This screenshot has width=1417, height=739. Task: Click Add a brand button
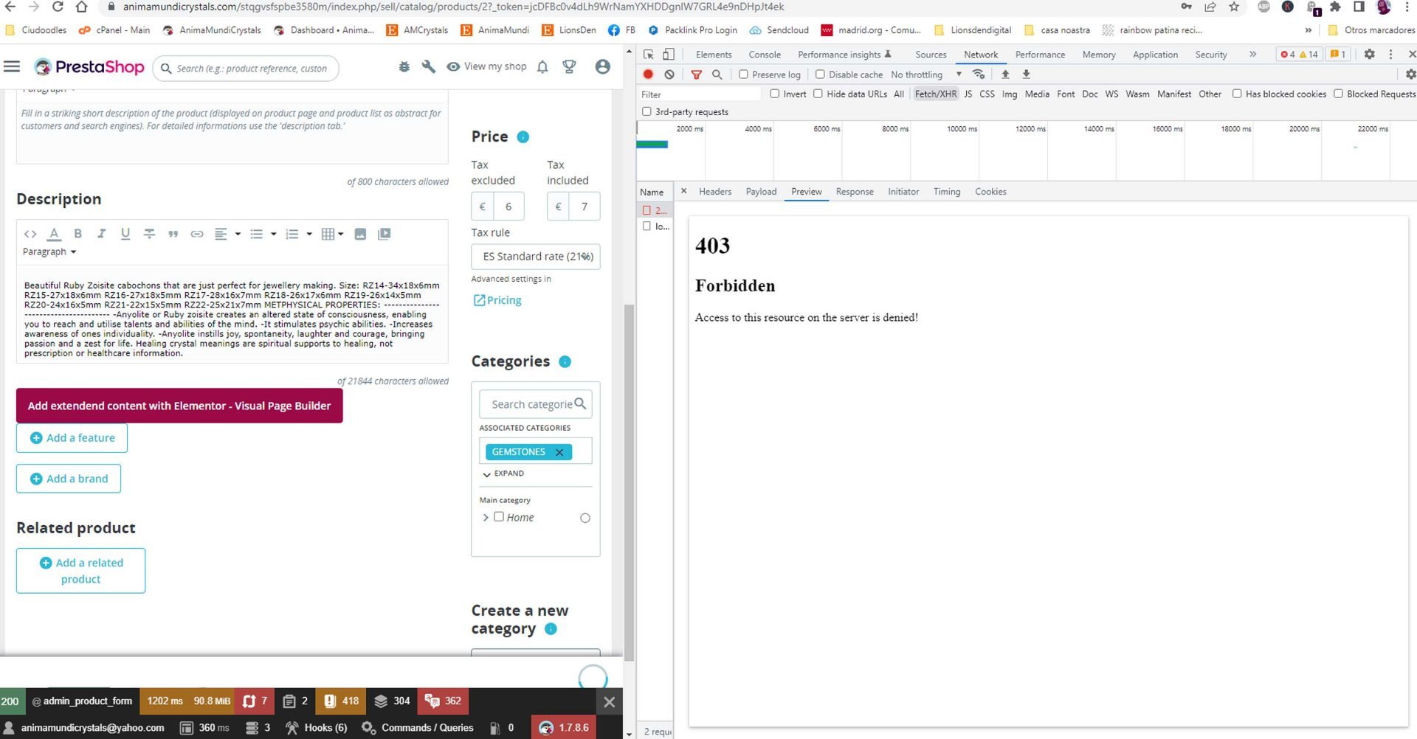pyautogui.click(x=69, y=479)
